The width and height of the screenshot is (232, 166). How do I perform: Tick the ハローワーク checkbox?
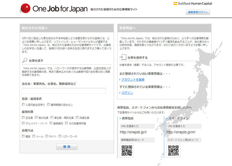60,136
